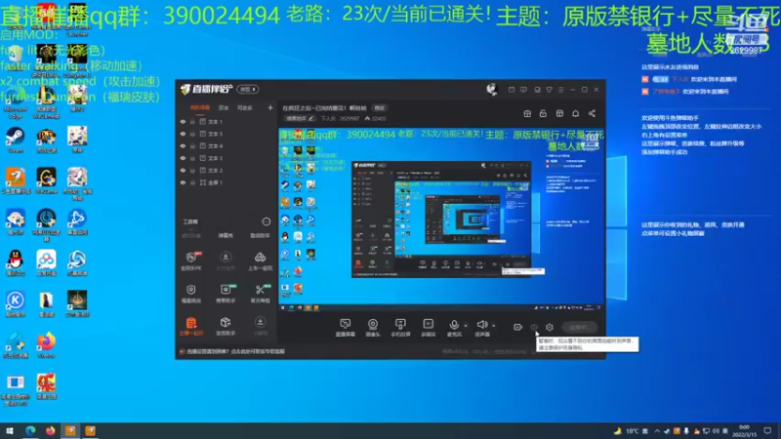Open the hamburger menu in title bar
The image size is (781, 439).
click(x=560, y=90)
